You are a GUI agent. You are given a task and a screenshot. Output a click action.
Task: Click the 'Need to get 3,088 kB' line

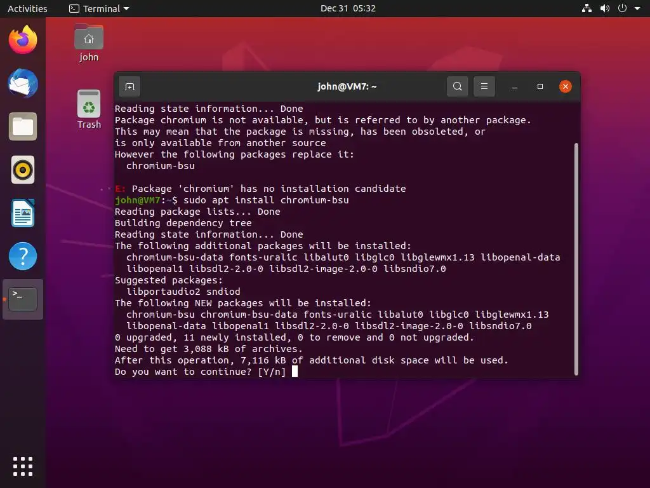208,349
